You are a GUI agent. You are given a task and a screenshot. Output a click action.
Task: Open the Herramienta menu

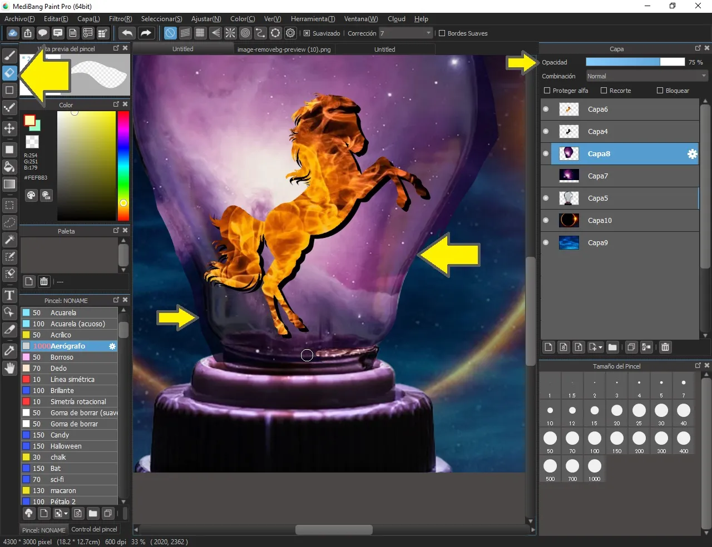point(313,19)
